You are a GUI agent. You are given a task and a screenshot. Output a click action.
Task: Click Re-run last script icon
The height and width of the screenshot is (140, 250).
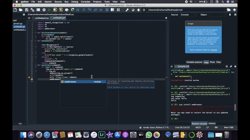tap(73, 10)
